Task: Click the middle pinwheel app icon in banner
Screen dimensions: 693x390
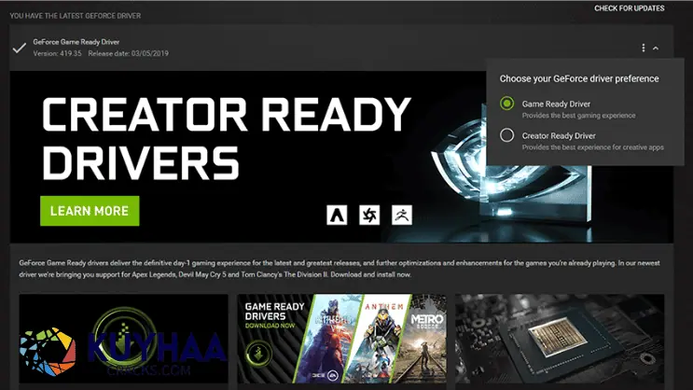Action: (369, 215)
